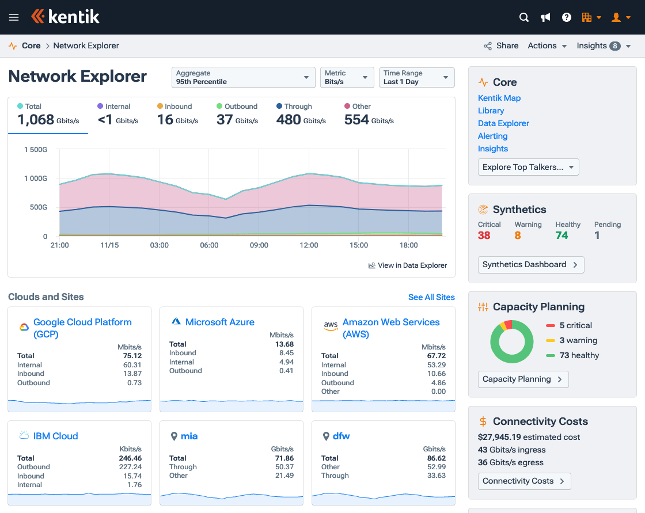Open the Aggregate 95th Percentile dropdown
Image resolution: width=645 pixels, height=513 pixels.
pos(243,77)
